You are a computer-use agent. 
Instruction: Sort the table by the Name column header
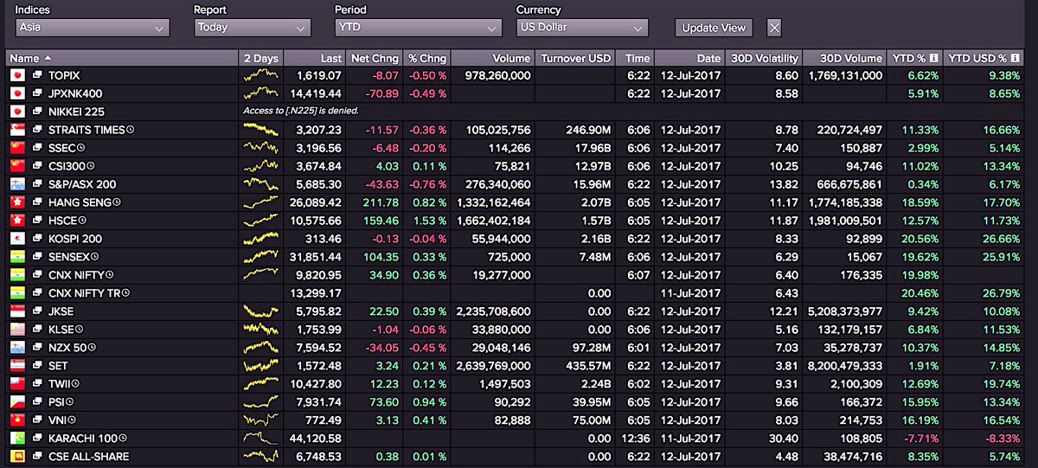(x=122, y=58)
